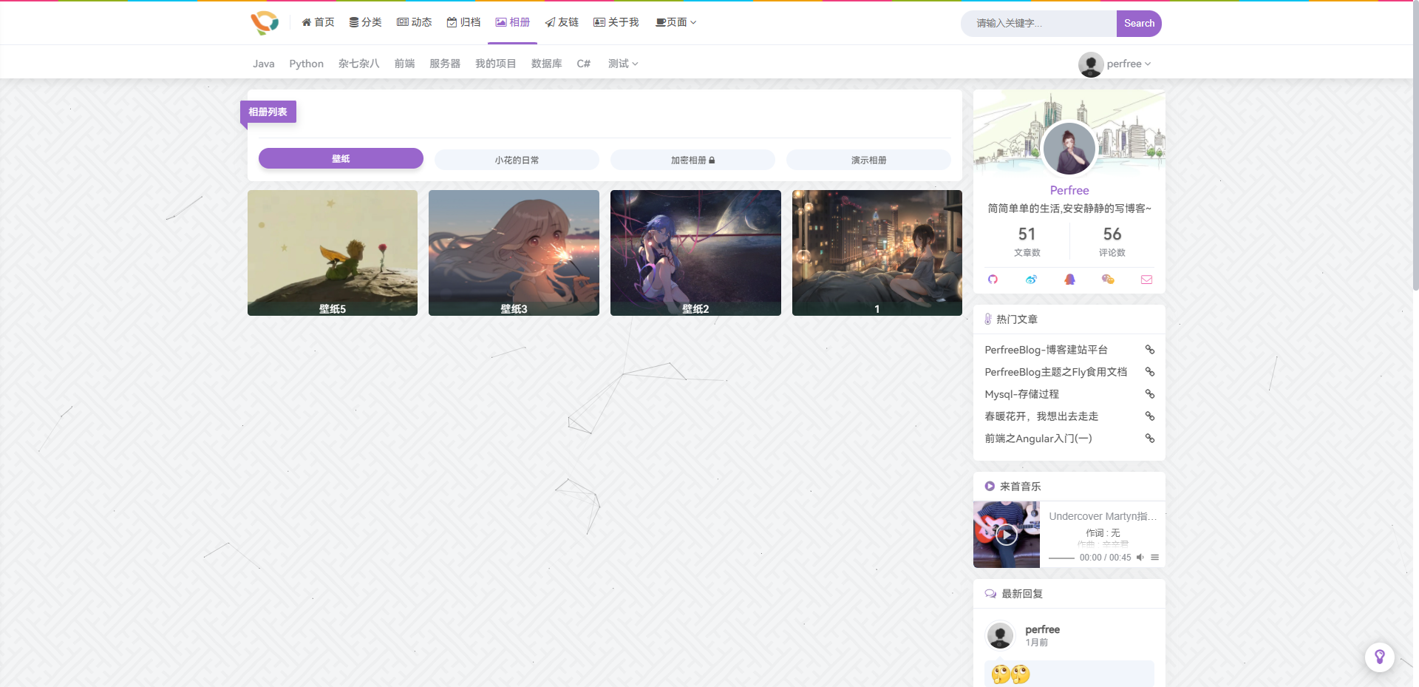
Task: Open the 关于我 about menu item
Action: click(616, 22)
